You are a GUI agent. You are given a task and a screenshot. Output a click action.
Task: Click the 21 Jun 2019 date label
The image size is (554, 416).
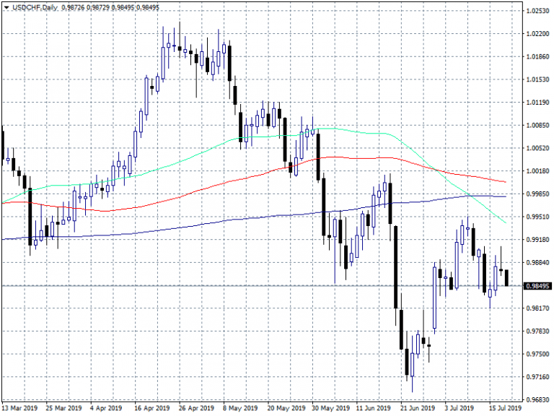420,409
